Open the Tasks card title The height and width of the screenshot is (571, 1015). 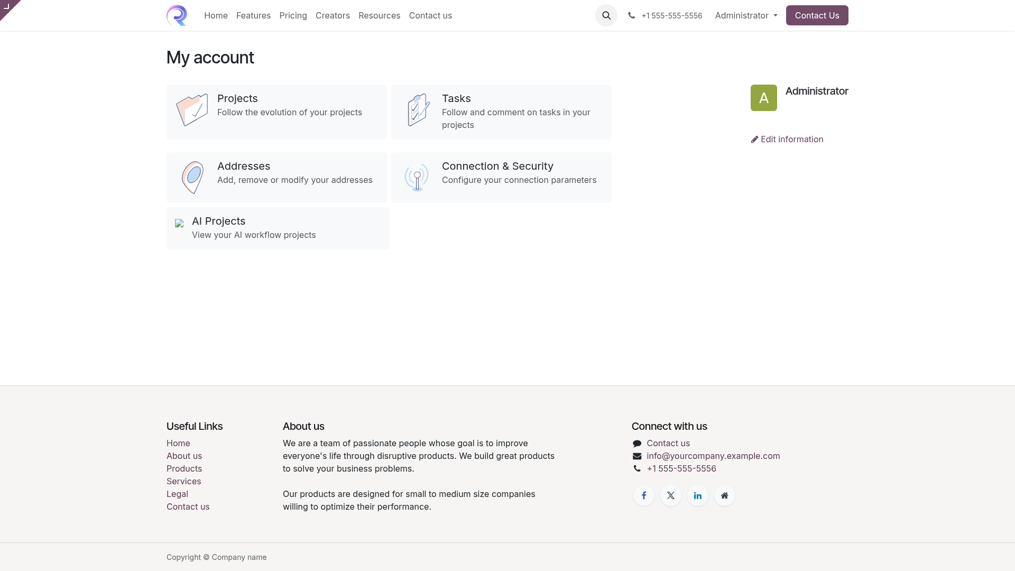click(x=456, y=98)
